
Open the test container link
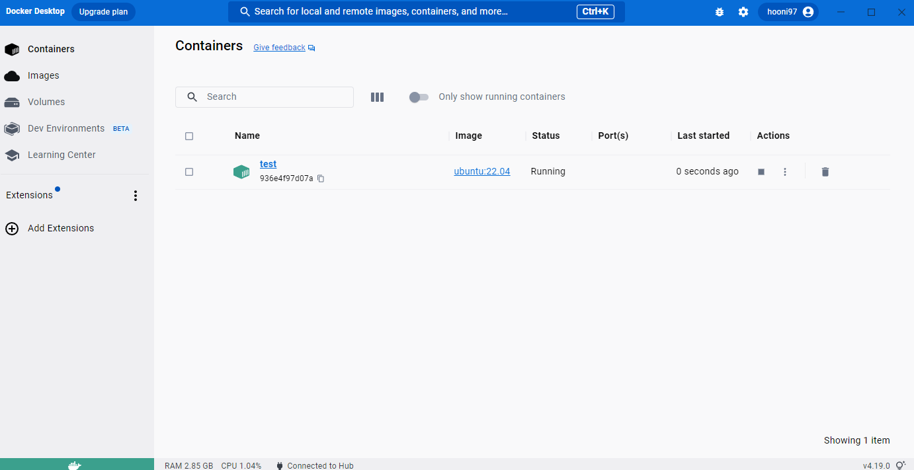[268, 164]
